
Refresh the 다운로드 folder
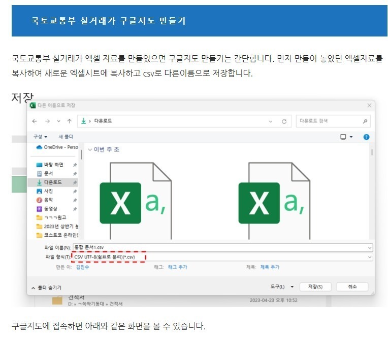click(x=284, y=121)
